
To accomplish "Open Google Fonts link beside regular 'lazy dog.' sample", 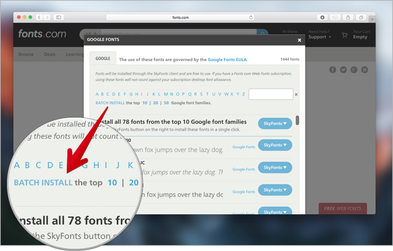I will click(243, 147).
